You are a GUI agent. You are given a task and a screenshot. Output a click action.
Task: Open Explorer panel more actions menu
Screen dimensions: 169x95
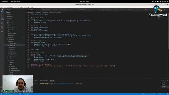[23, 10]
